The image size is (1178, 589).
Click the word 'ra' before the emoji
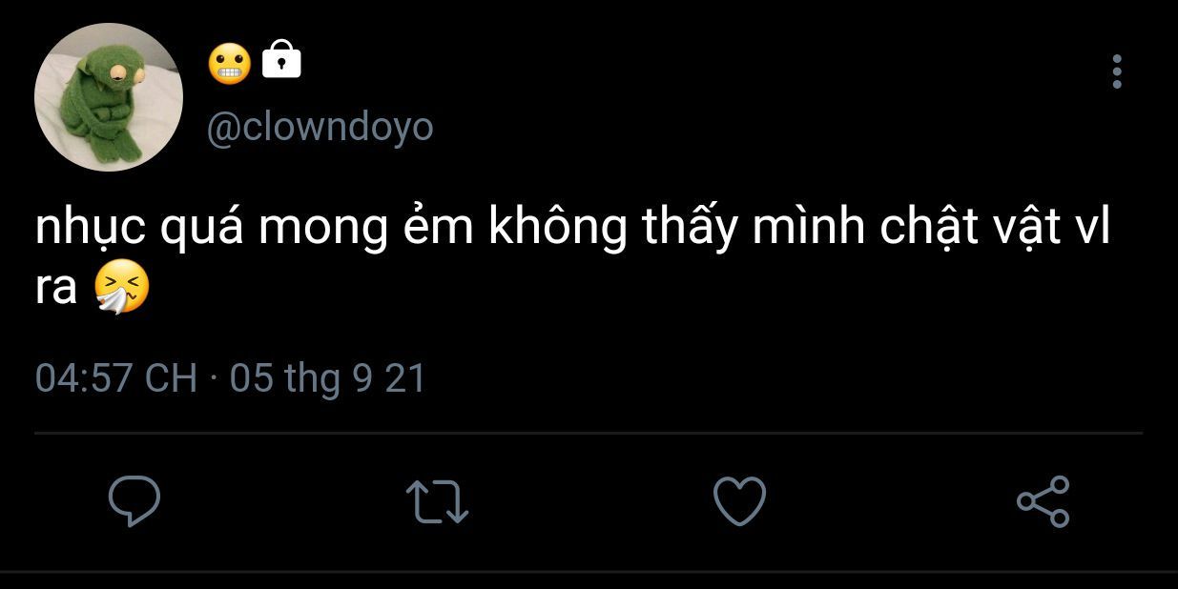pyautogui.click(x=56, y=289)
